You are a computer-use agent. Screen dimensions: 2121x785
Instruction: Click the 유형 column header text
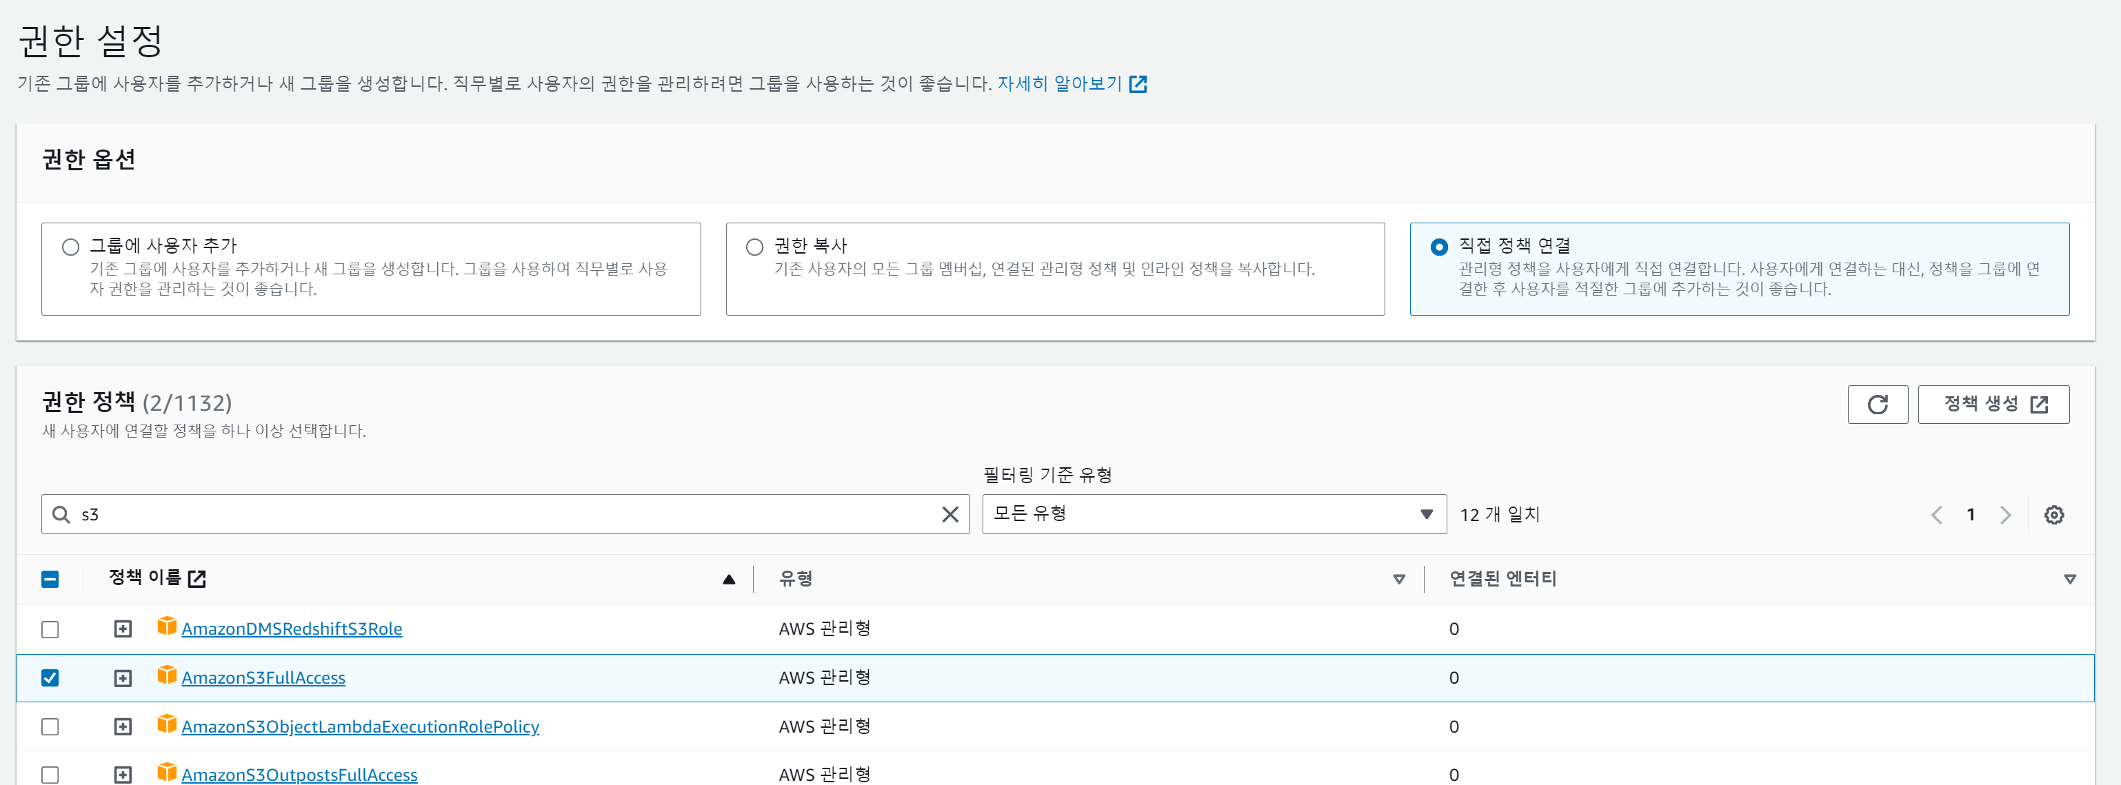coord(796,580)
